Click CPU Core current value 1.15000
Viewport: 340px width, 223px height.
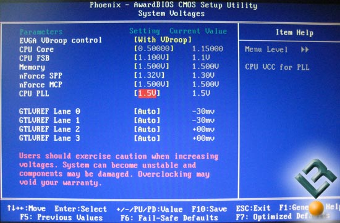tap(208, 49)
